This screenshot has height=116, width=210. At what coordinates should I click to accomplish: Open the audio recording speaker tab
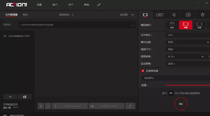click(x=174, y=15)
